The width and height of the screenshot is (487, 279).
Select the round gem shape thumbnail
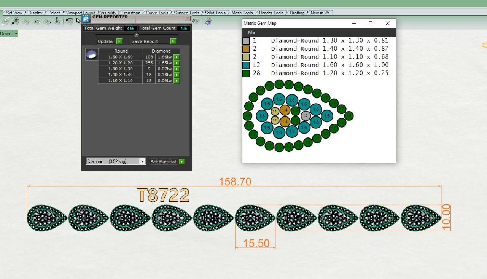pyautogui.click(x=91, y=54)
